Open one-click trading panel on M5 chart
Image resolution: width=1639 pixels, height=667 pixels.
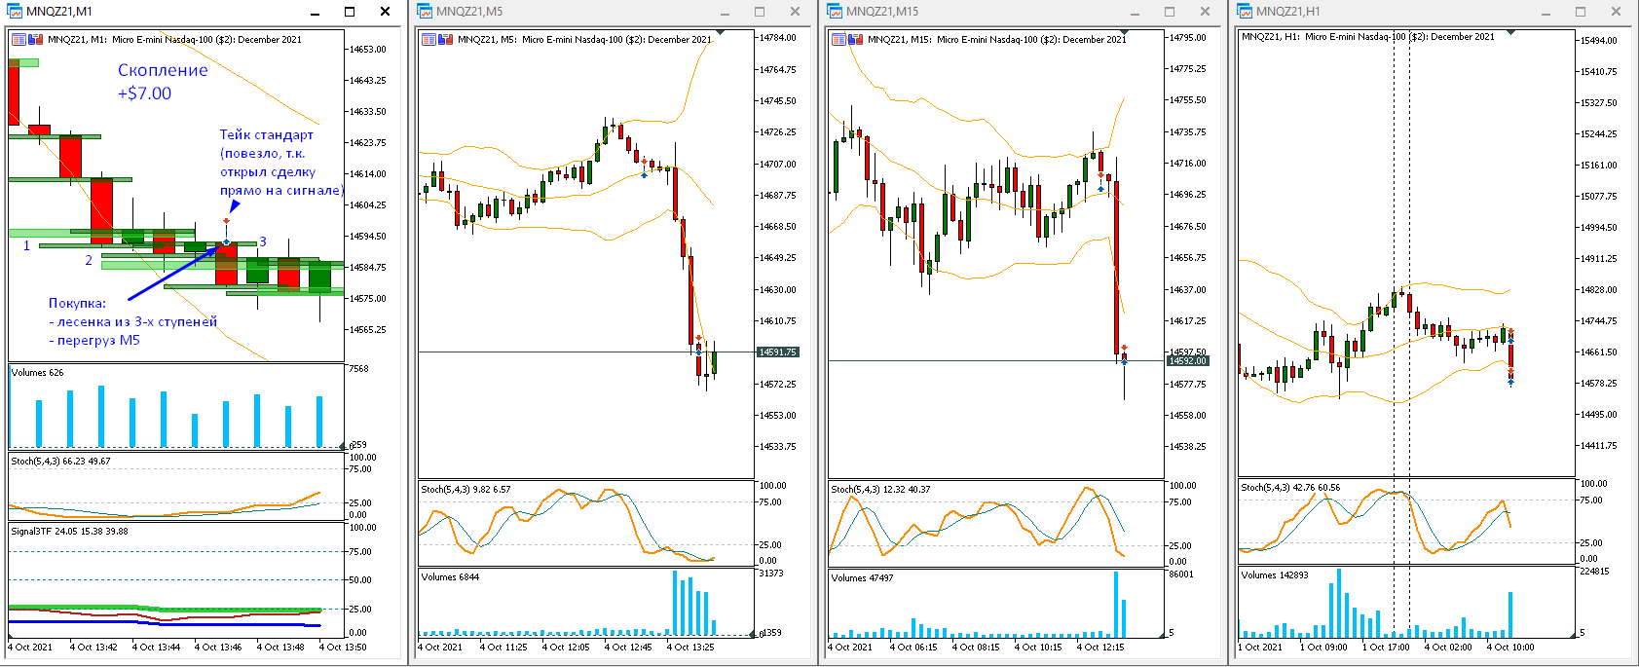428,40
